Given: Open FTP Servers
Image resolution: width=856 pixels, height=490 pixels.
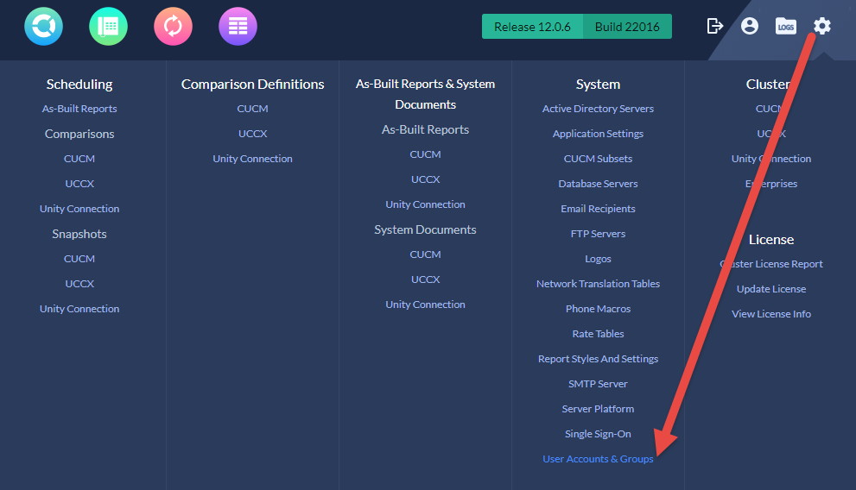Looking at the screenshot, I should [598, 234].
